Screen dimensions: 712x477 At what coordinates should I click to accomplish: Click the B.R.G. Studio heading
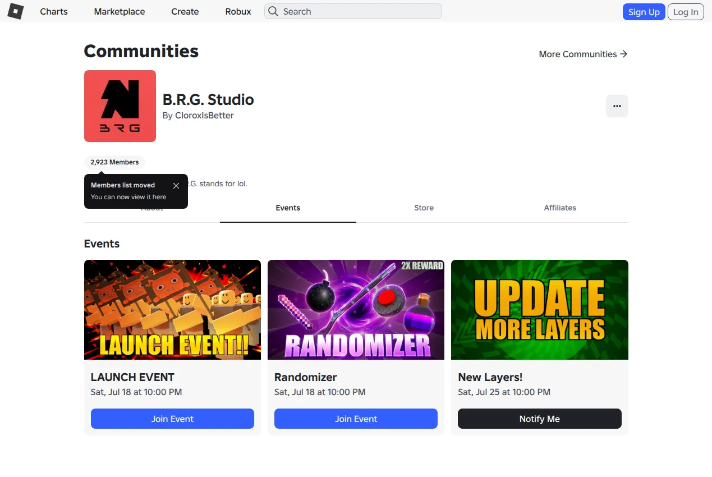(208, 100)
